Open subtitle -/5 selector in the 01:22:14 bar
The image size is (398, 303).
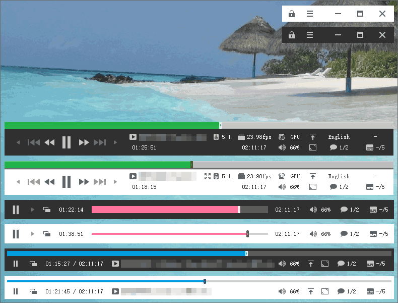click(379, 210)
